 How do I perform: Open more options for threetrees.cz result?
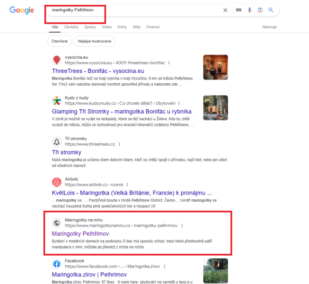coord(119,144)
